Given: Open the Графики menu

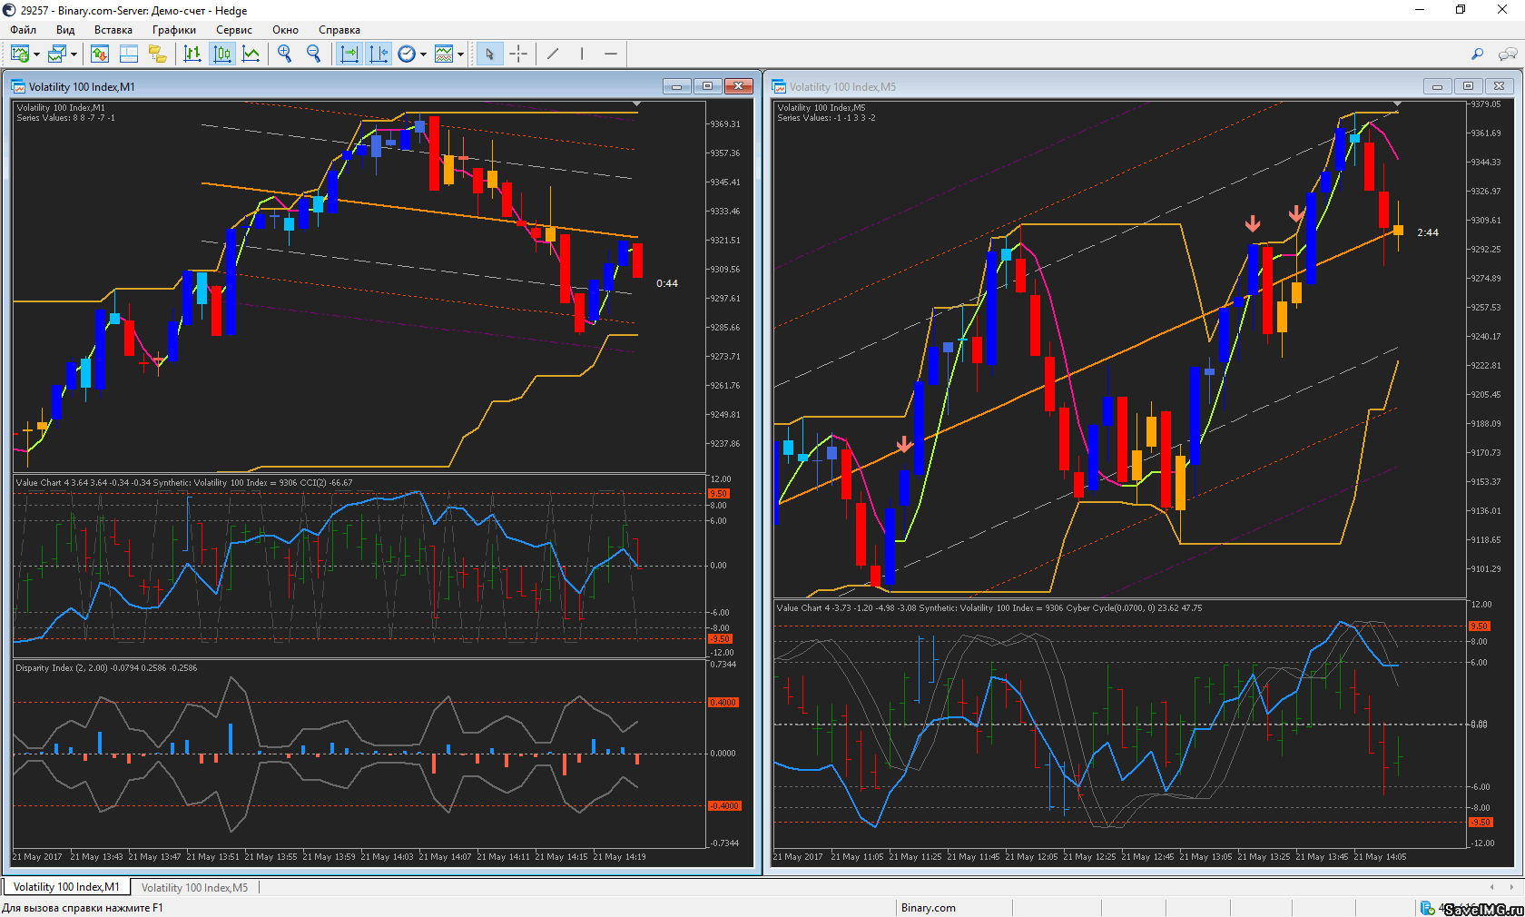Looking at the screenshot, I should click(173, 30).
